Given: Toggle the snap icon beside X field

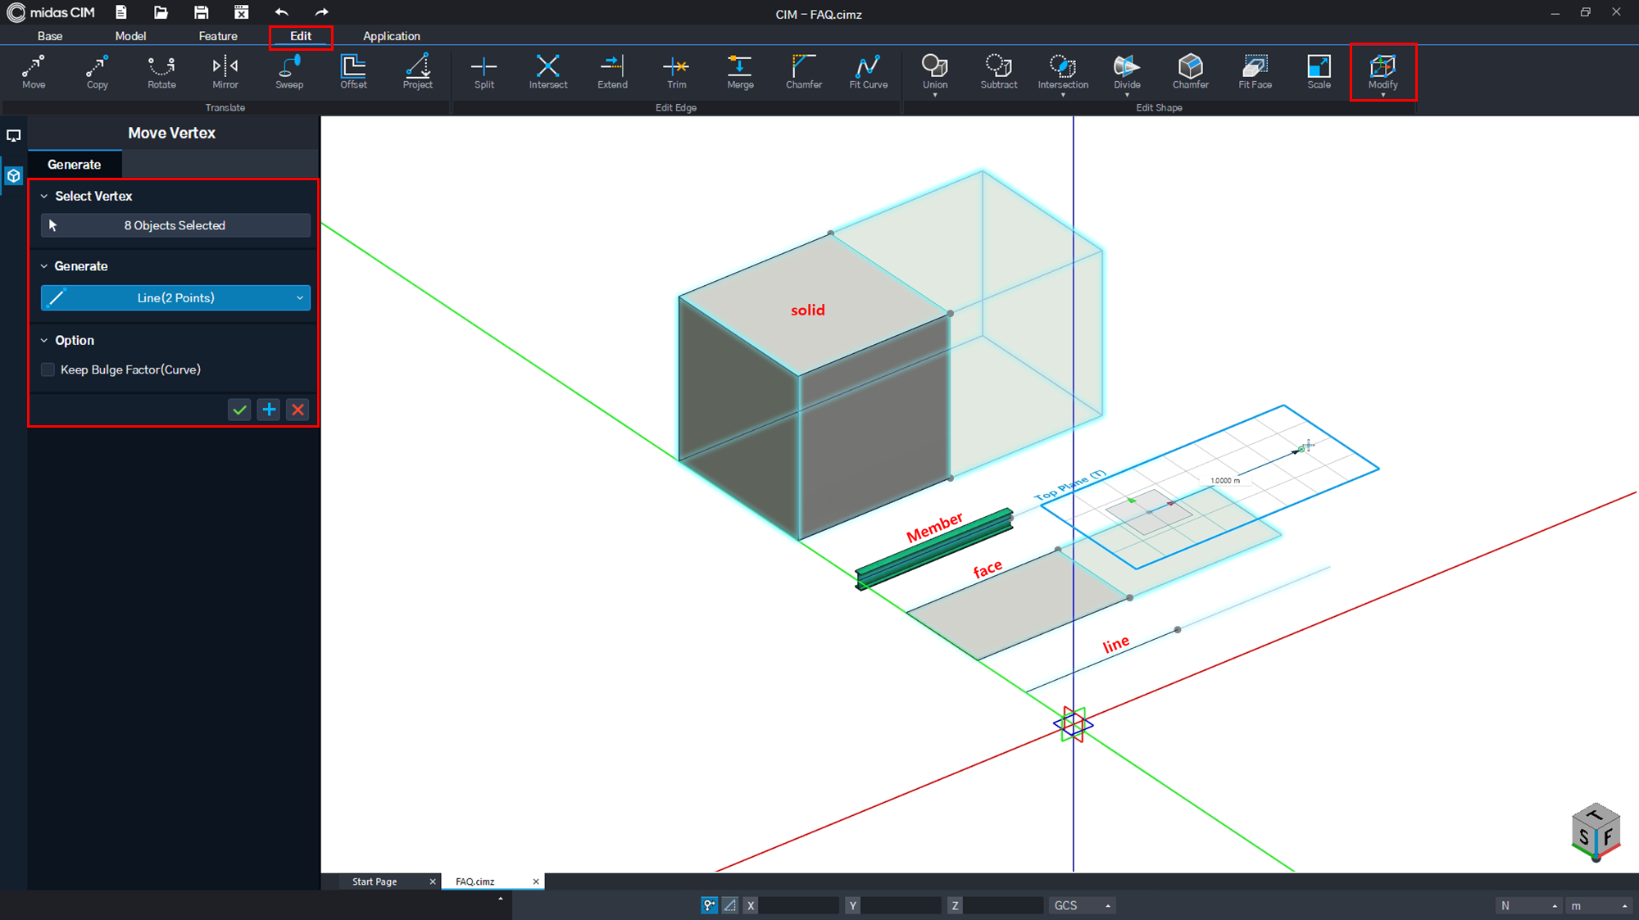Looking at the screenshot, I should coord(709,905).
